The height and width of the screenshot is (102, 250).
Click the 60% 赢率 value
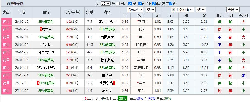point(140,98)
